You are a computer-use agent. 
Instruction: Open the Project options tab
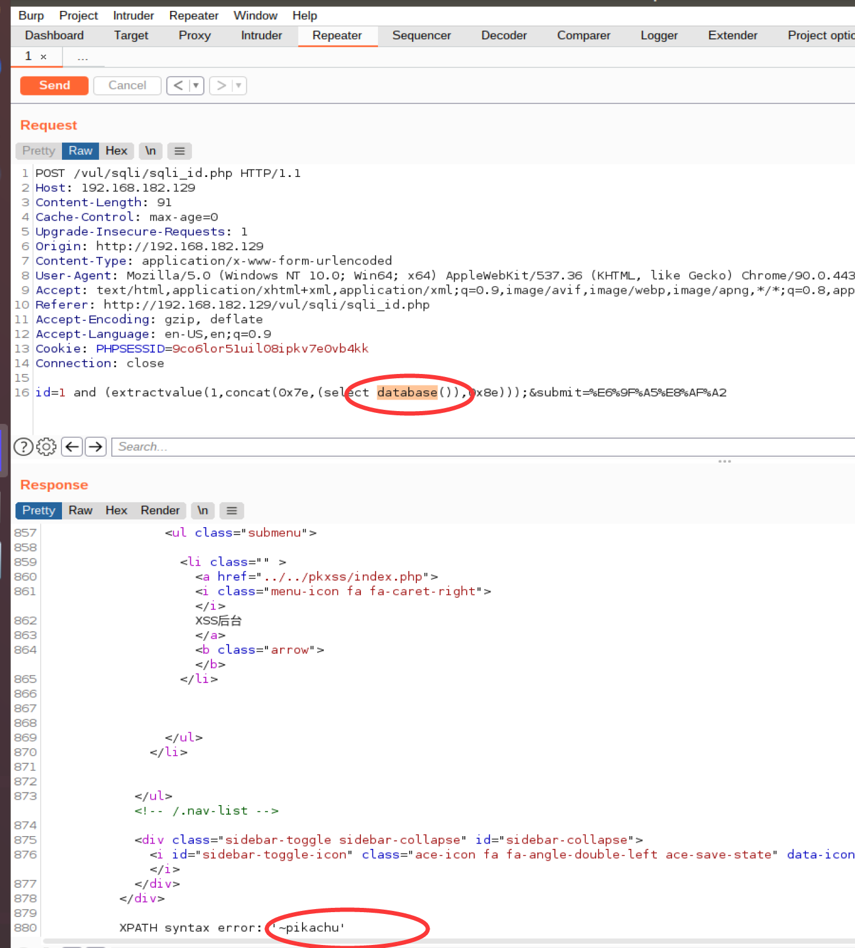point(820,35)
